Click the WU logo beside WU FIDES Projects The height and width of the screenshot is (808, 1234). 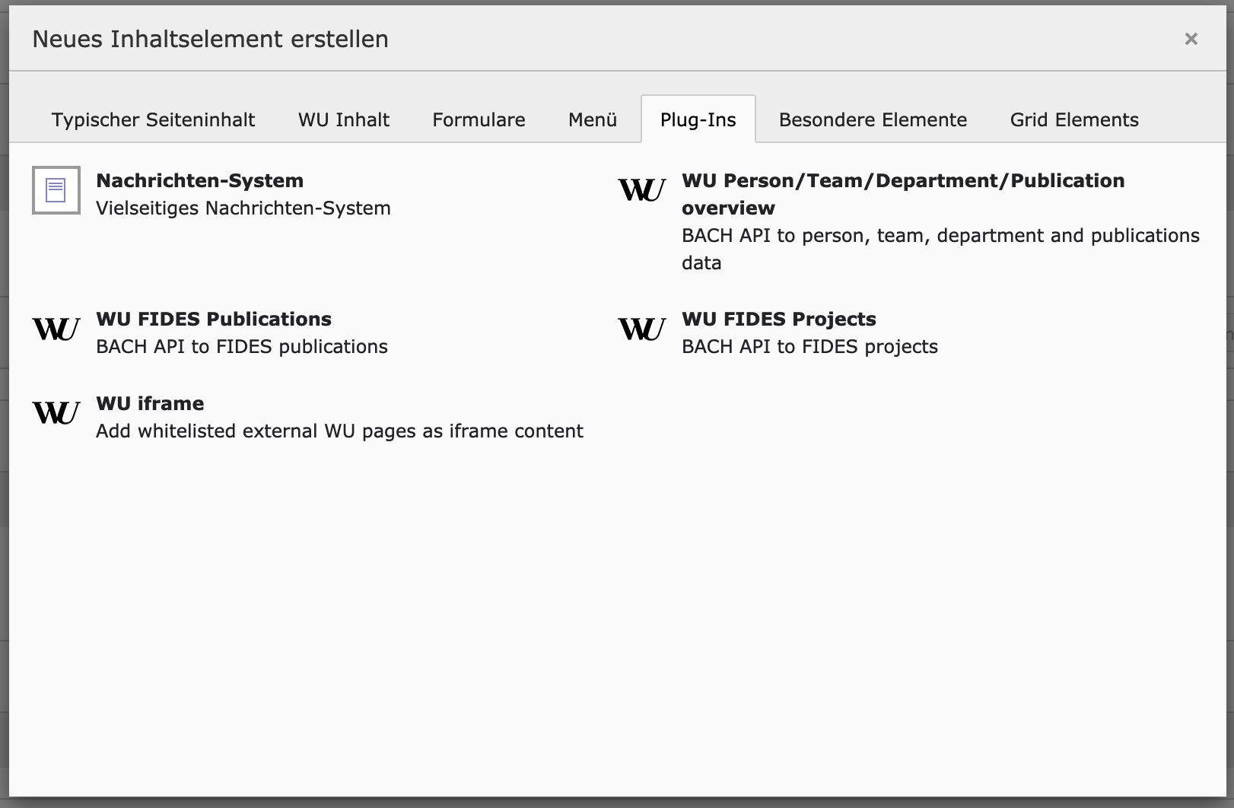click(642, 329)
